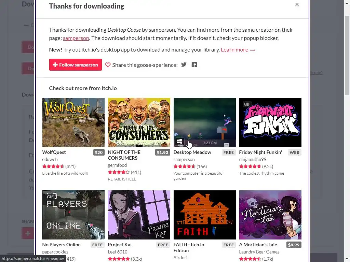Screen dimensions: 350x262
Task: Click the page's vertical scrollbar
Action: pos(347,56)
